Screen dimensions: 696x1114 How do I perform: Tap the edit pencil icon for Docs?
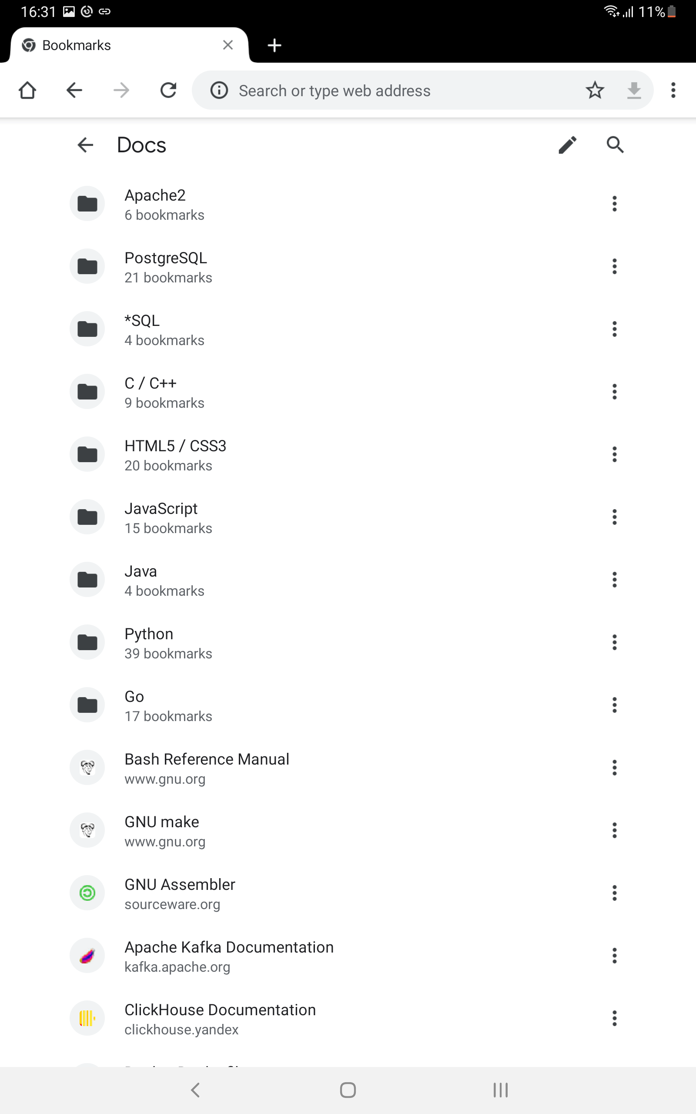pos(567,145)
